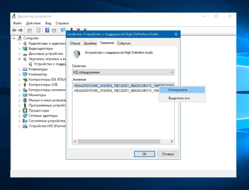This screenshot has width=249, height=190.
Task: Switch to the Драйвер tab
Action: [x=90, y=43]
